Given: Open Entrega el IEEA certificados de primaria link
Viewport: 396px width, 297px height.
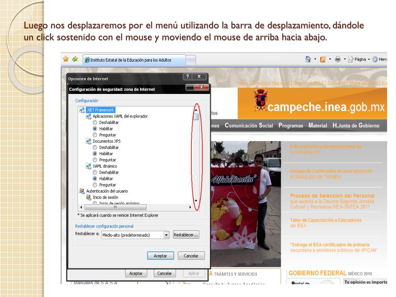Looking at the screenshot, I should [x=334, y=247].
